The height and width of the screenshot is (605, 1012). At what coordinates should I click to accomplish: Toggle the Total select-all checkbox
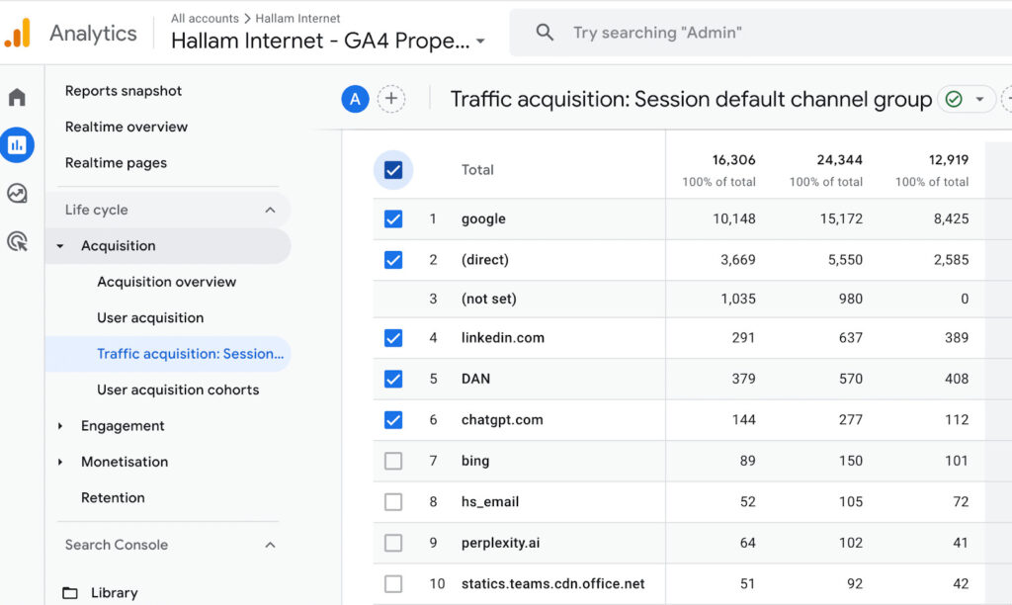[x=393, y=170]
